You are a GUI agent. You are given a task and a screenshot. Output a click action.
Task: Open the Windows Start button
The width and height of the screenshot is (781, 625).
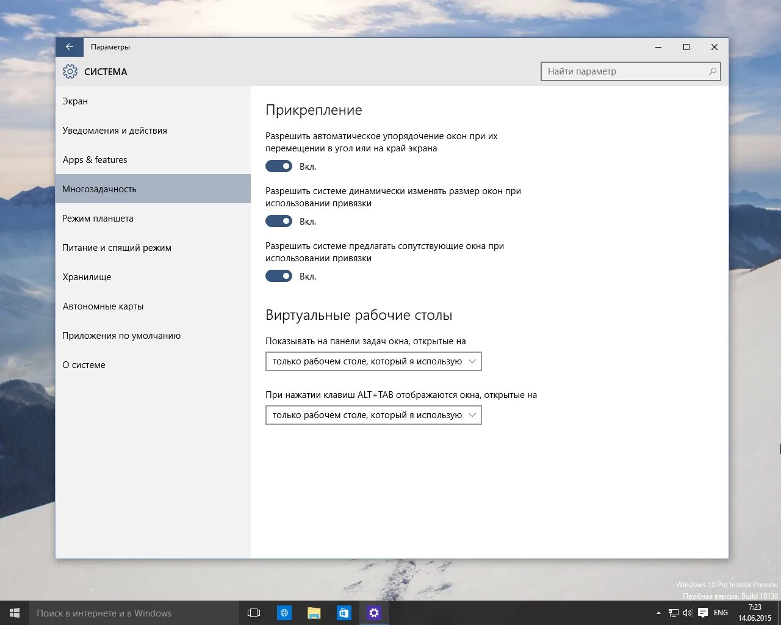(15, 613)
